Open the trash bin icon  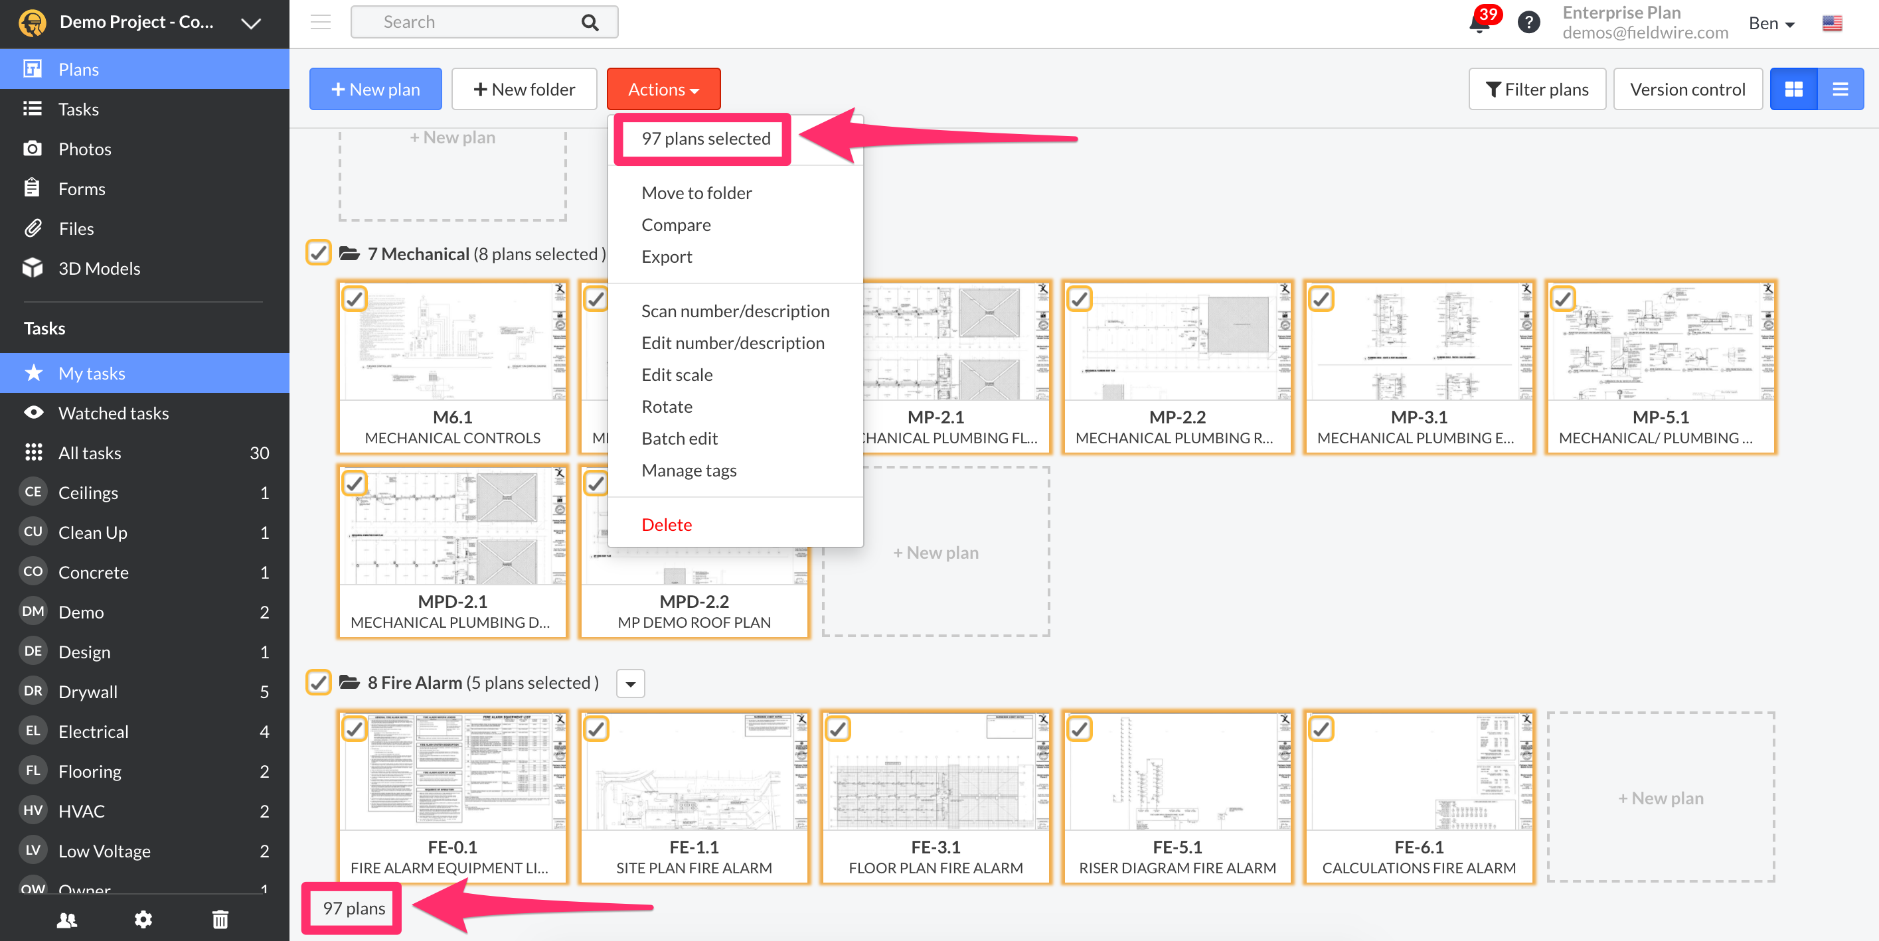[220, 919]
